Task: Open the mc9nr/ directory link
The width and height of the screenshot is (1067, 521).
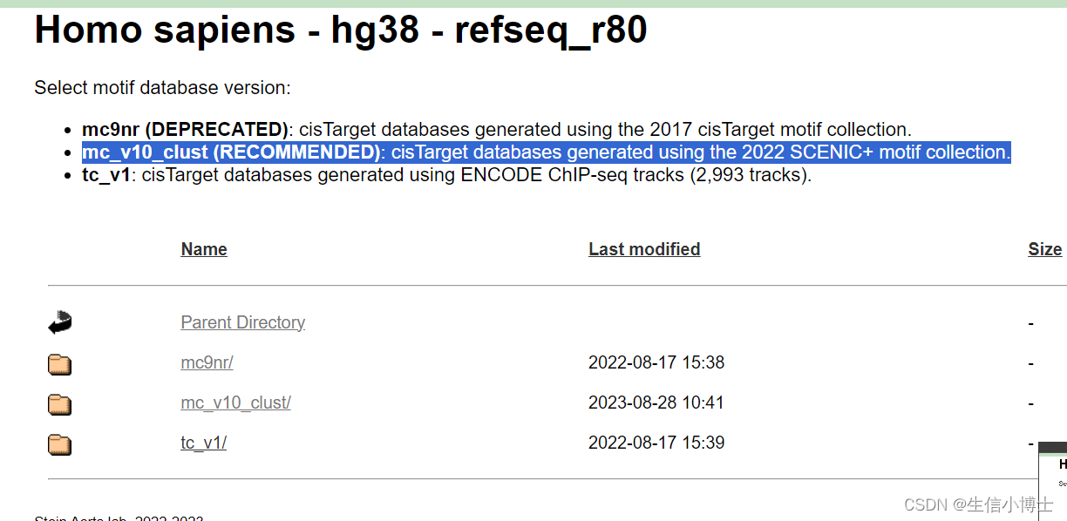Action: point(206,362)
